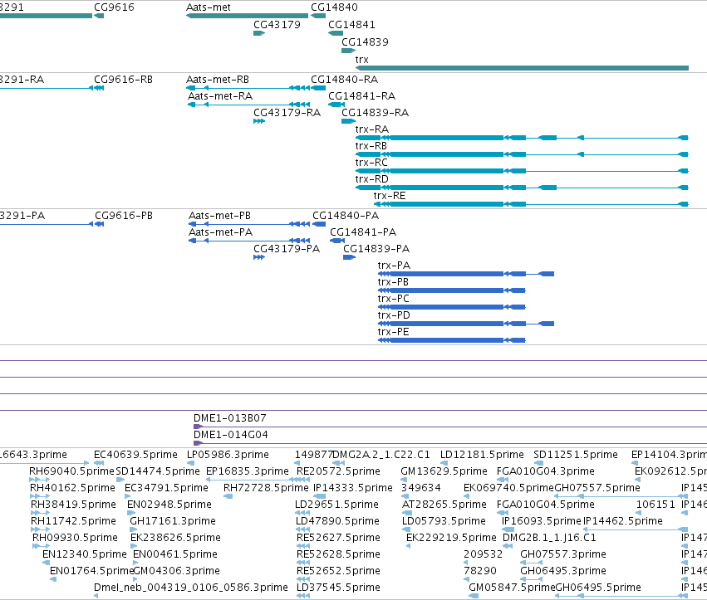This screenshot has height=600, width=707.
Task: Select the CG14841-RA transcript label
Action: tap(362, 96)
